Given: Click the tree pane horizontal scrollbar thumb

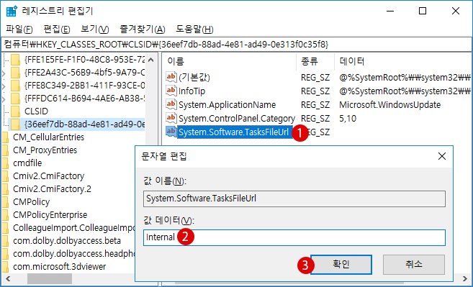Looking at the screenshot, I should tap(50, 278).
